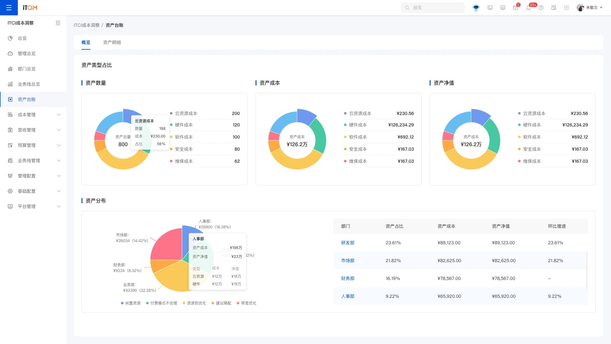Open the terminal console icon
Screen dimensions: 611x344
[x=490, y=8]
